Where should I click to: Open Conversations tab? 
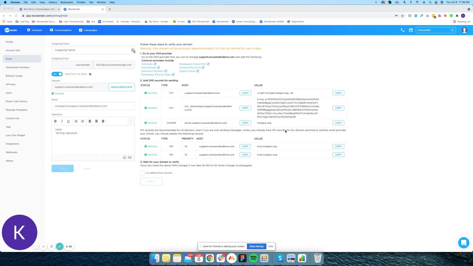(x=61, y=30)
